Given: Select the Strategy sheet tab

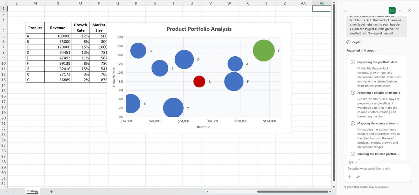Looking at the screenshot, I should point(32,191).
